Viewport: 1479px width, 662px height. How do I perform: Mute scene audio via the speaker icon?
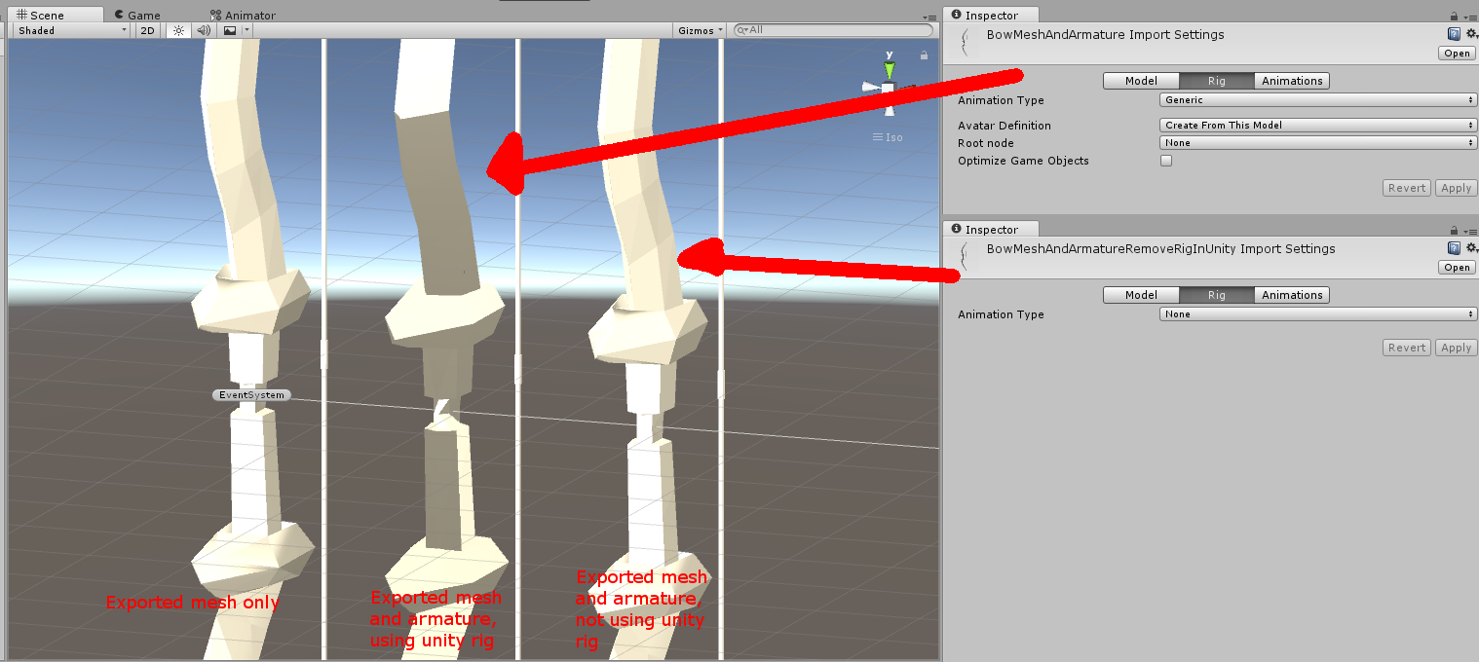203,30
